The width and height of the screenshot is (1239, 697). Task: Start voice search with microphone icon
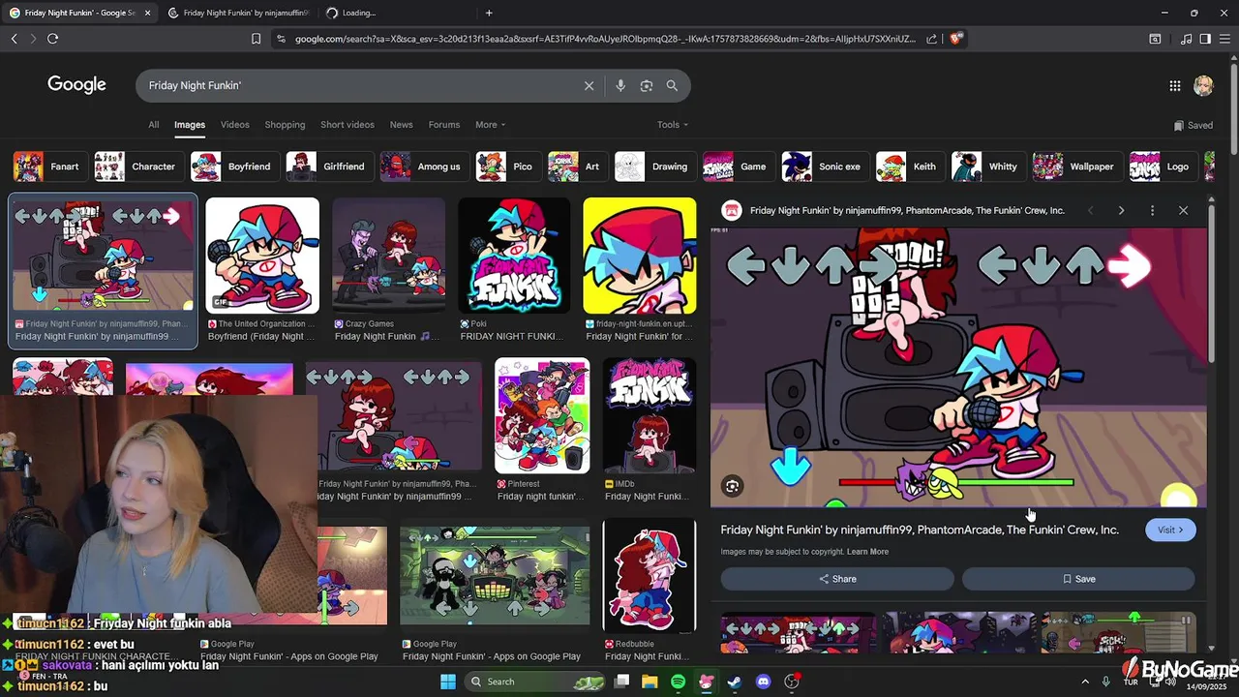(620, 85)
